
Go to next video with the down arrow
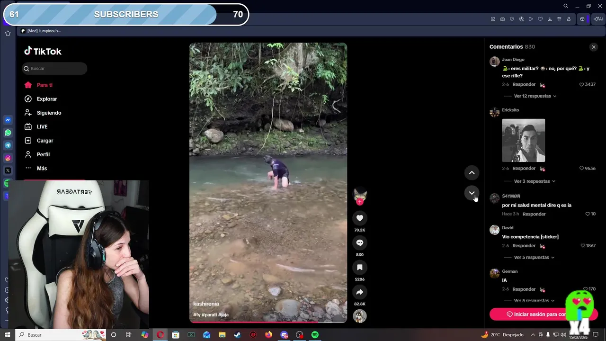[472, 193]
